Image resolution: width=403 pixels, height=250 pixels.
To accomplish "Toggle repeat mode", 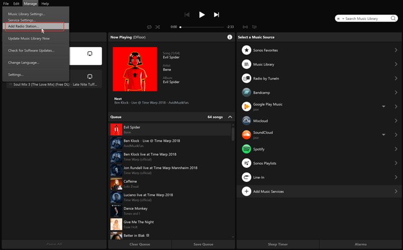I will click(x=149, y=27).
